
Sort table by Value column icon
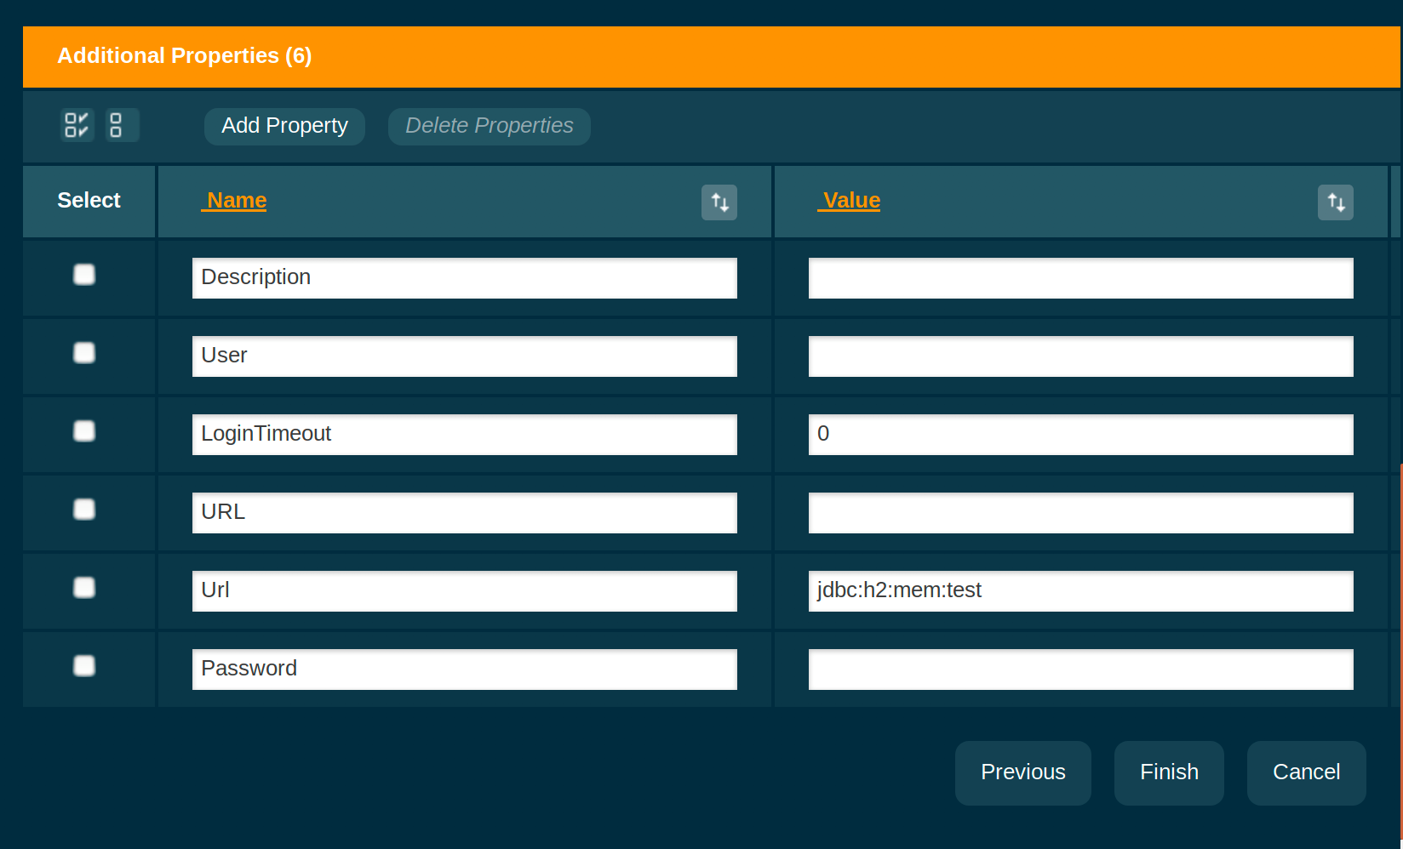(x=1335, y=202)
